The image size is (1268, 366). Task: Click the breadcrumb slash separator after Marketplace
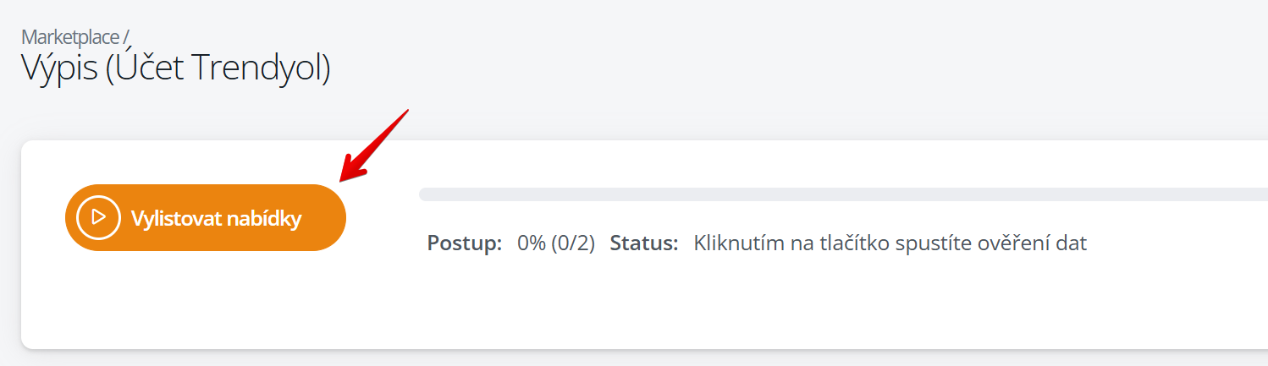(126, 37)
